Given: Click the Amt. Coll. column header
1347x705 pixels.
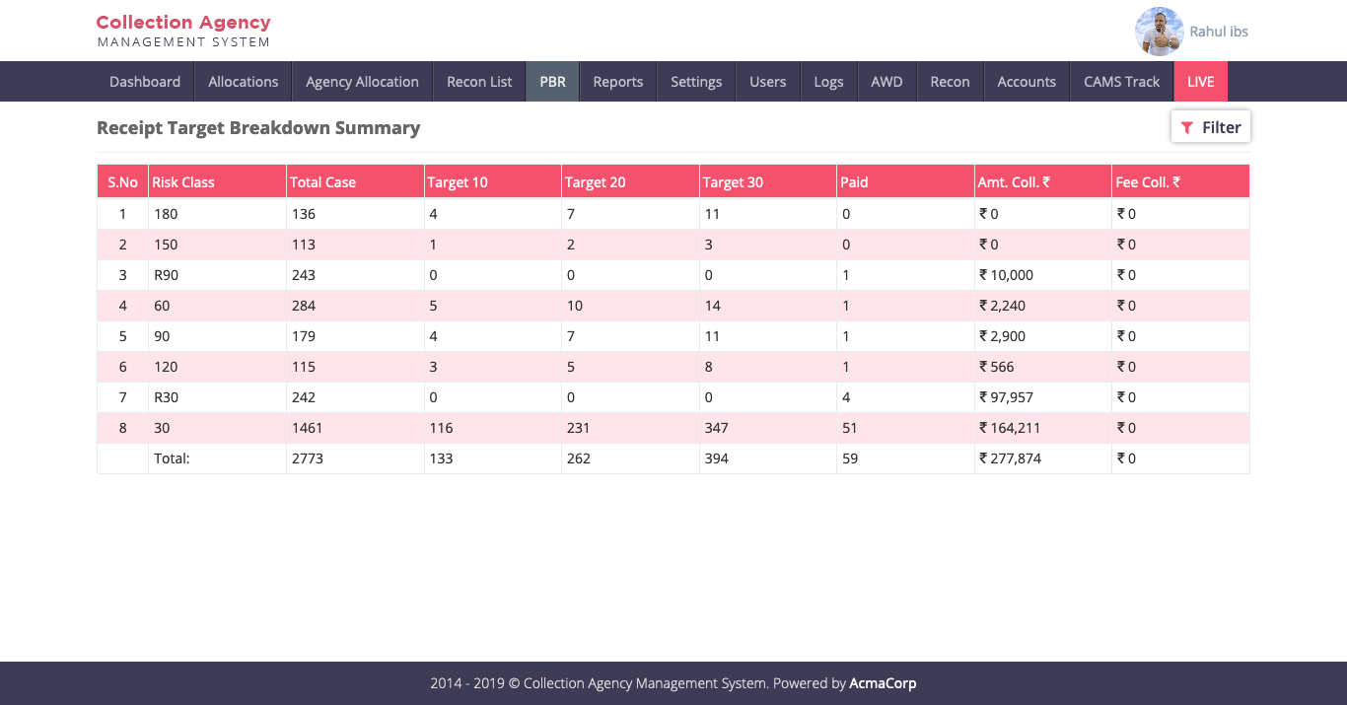Looking at the screenshot, I should click(1014, 182).
